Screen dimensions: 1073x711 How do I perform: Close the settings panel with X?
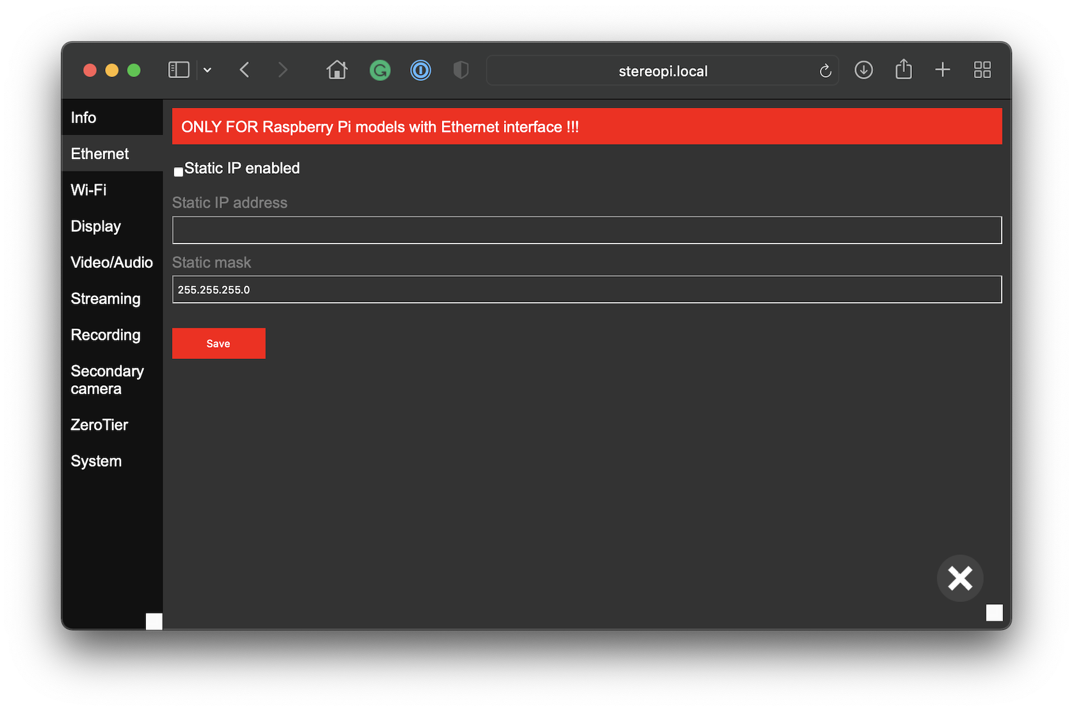coord(960,578)
